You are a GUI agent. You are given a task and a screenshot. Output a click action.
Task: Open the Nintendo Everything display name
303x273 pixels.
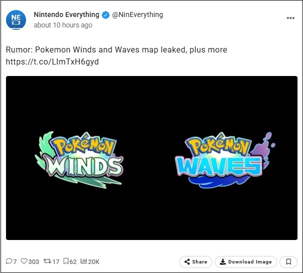(67, 14)
